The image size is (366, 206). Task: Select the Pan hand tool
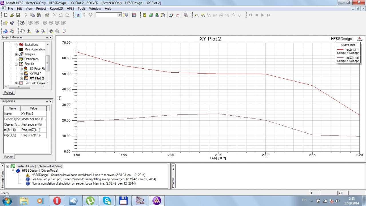(22, 31)
